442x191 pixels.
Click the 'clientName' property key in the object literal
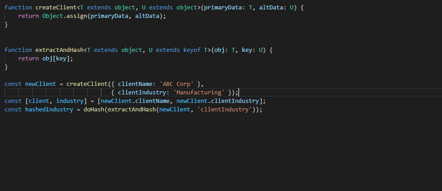(135, 84)
